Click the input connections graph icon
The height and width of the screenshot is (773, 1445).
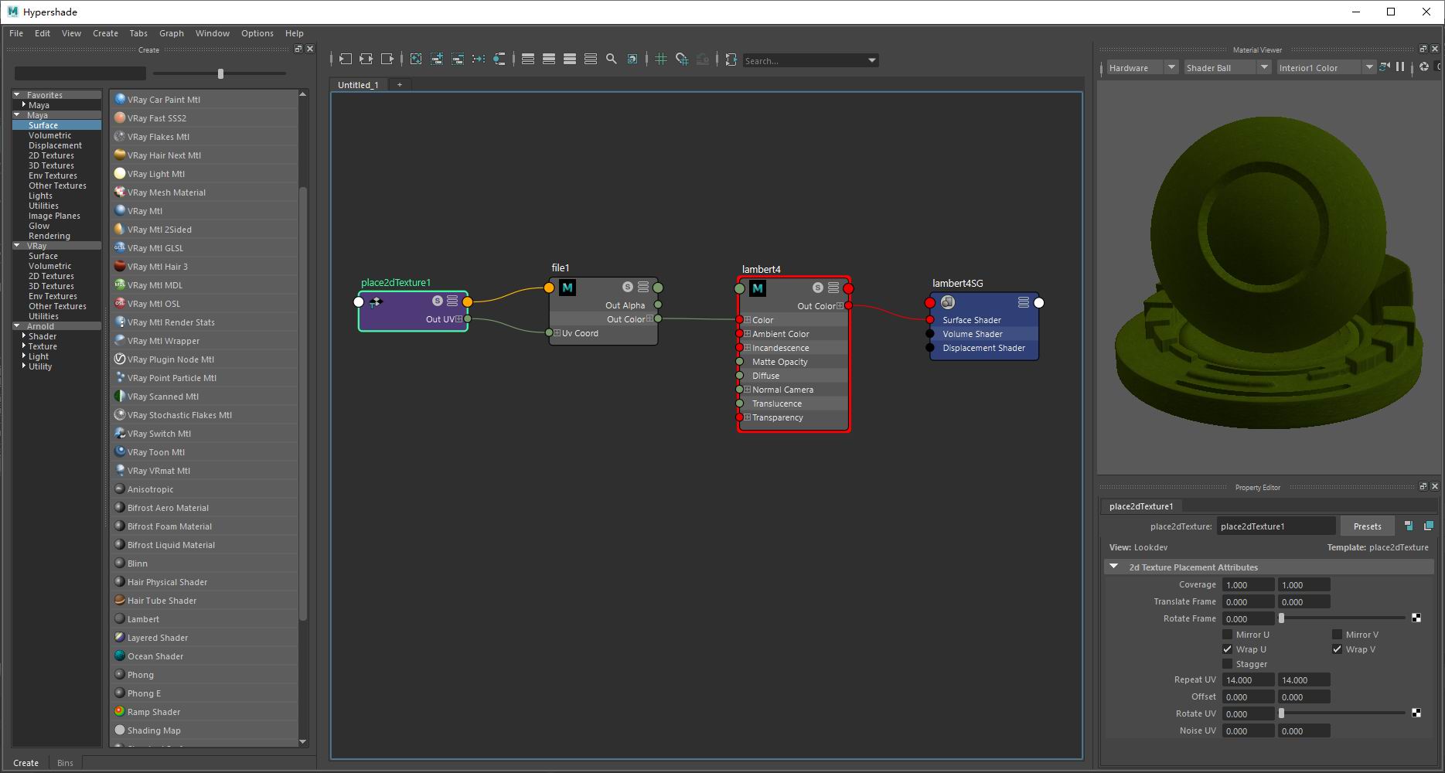[x=346, y=60]
